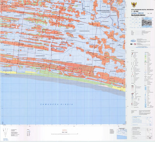Viewport: 155px width, 142px height.
Task: Click the north declination arrow diagram
Action: 5,133
